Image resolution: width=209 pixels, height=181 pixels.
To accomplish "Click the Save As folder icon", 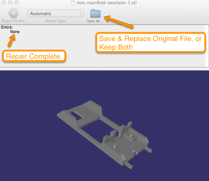I will tap(95, 13).
